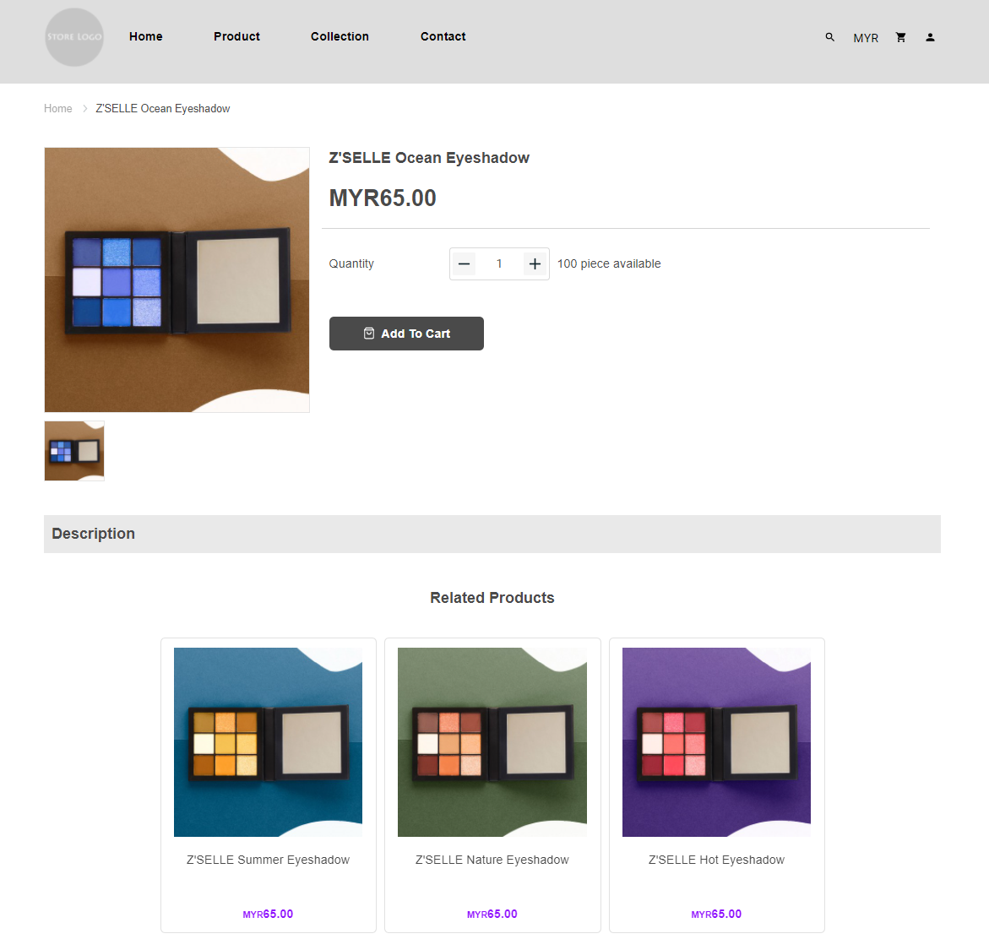Open the search magnifier icon

pos(829,37)
